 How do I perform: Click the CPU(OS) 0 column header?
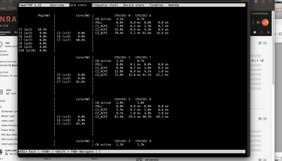[122, 15]
